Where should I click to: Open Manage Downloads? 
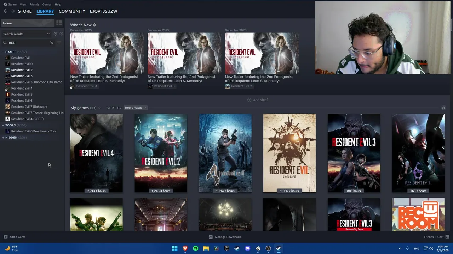coord(225,237)
